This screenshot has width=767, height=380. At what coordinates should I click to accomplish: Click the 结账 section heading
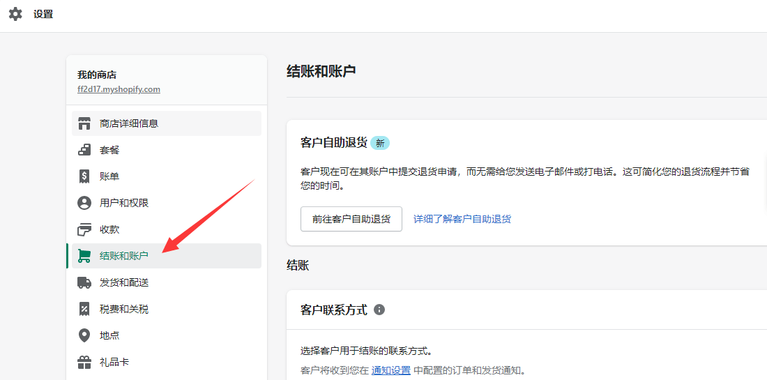(x=298, y=266)
